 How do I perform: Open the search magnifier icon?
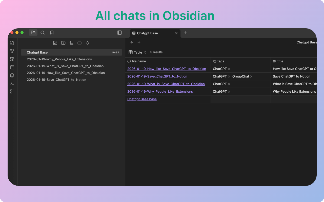[x=43, y=33]
